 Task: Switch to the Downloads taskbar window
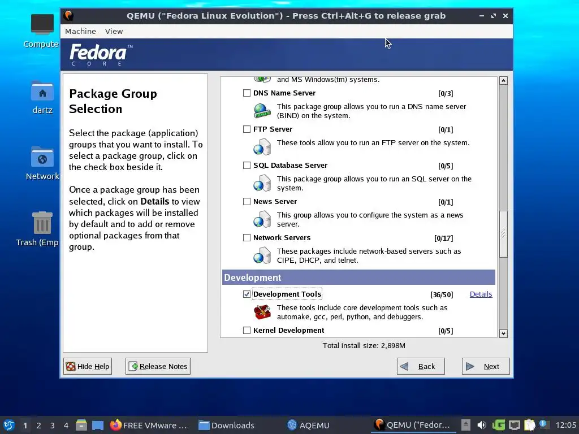[x=226, y=425]
